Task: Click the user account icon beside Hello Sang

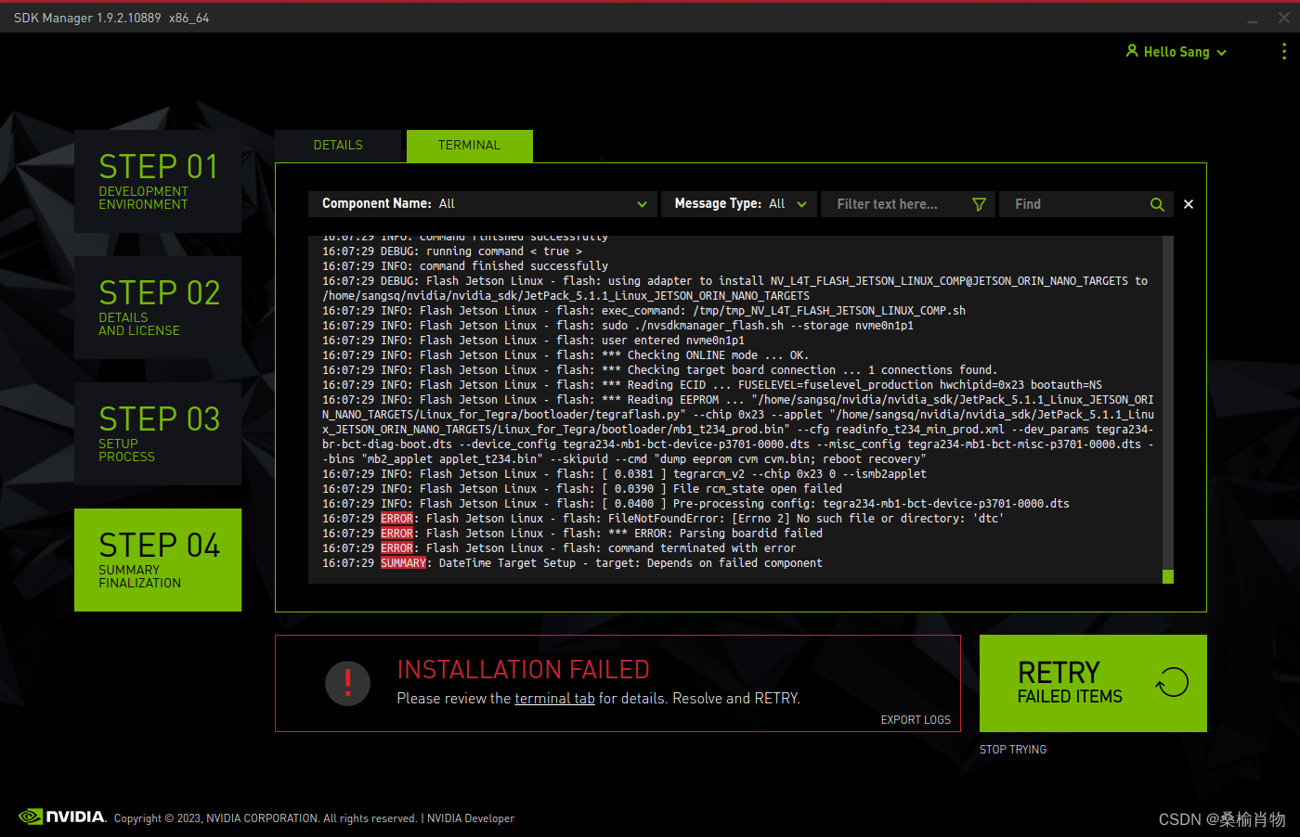Action: pyautogui.click(x=1130, y=52)
